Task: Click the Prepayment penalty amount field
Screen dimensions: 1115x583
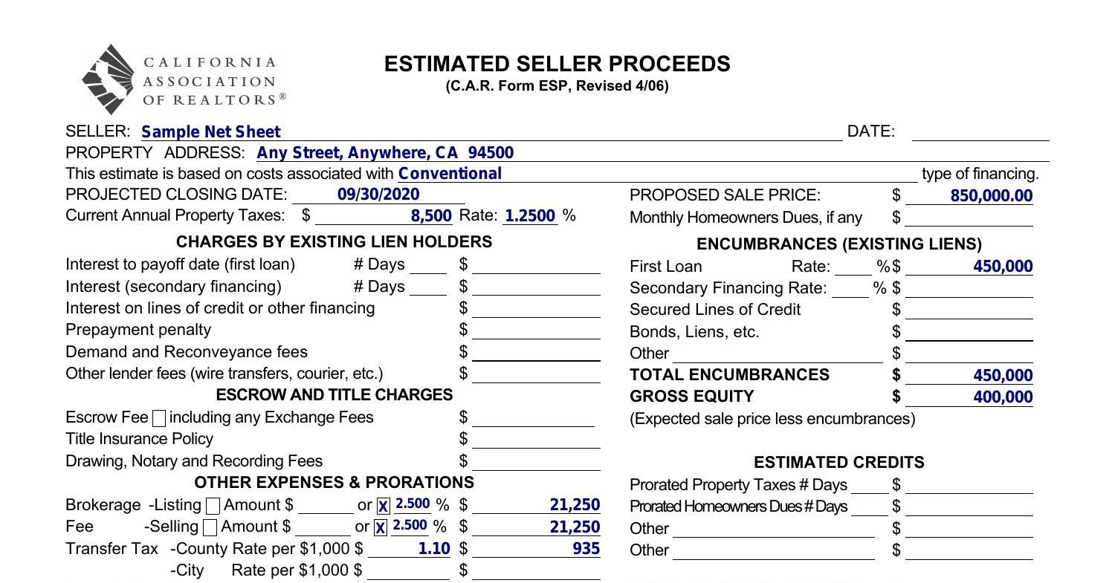Action: click(536, 330)
